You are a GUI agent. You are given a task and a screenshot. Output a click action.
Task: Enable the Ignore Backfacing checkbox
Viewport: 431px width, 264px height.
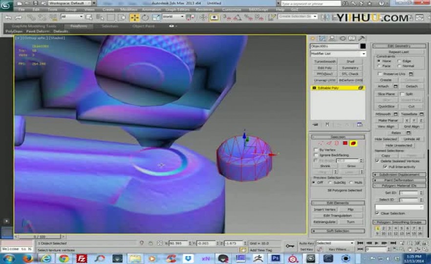316,155
